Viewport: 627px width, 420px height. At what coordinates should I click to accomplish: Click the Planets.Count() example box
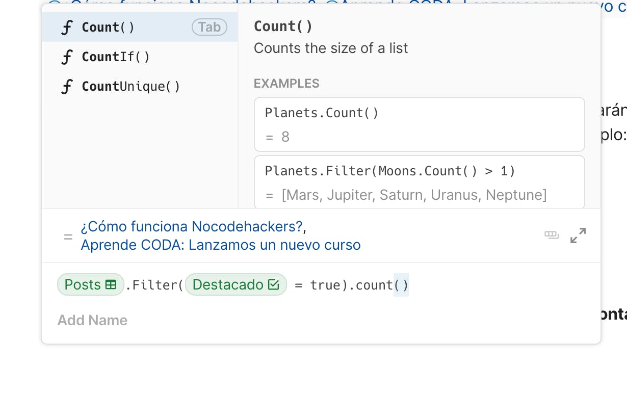coord(419,124)
